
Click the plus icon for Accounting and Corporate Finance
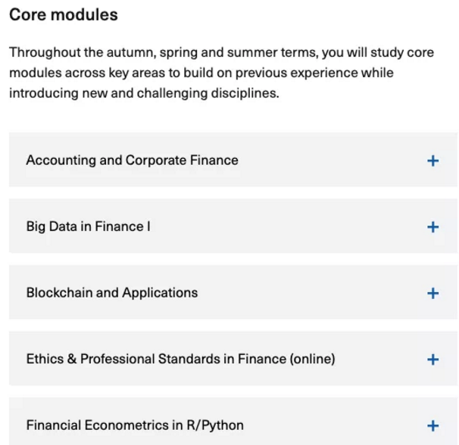[x=432, y=160]
